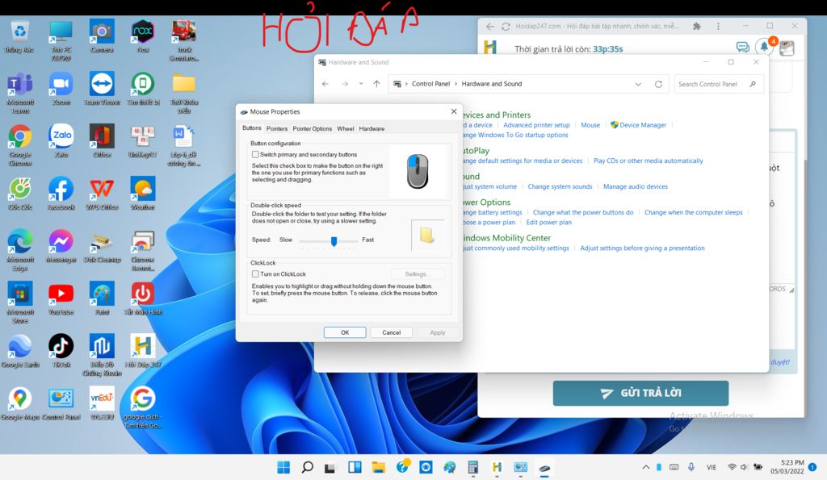Select the TikTok desktop shortcut
827x480 pixels.
61,351
